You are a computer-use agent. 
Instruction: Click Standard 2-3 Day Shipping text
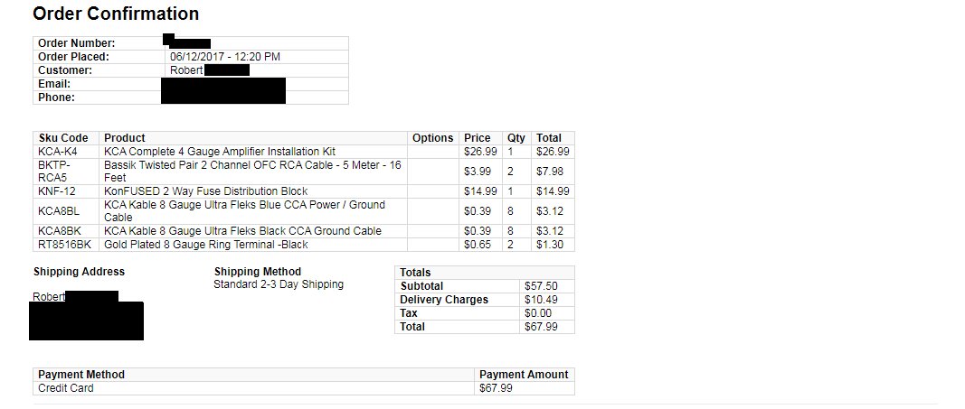coord(279,284)
